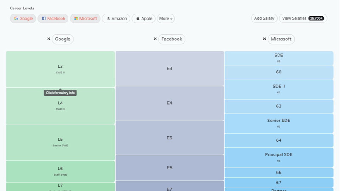Select Facebook E5 level block

coord(170,138)
